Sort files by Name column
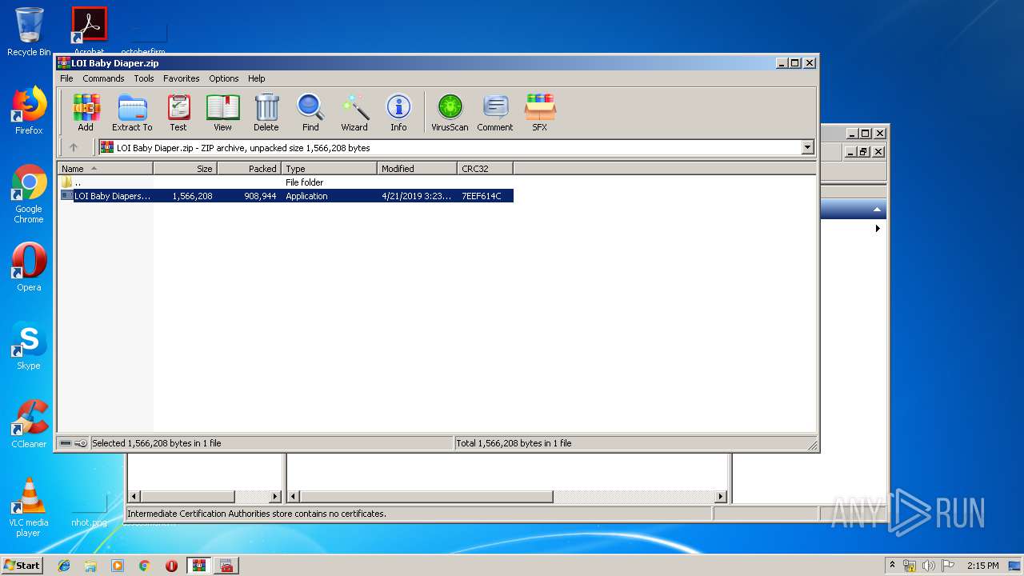The width and height of the screenshot is (1024, 576). (x=105, y=168)
